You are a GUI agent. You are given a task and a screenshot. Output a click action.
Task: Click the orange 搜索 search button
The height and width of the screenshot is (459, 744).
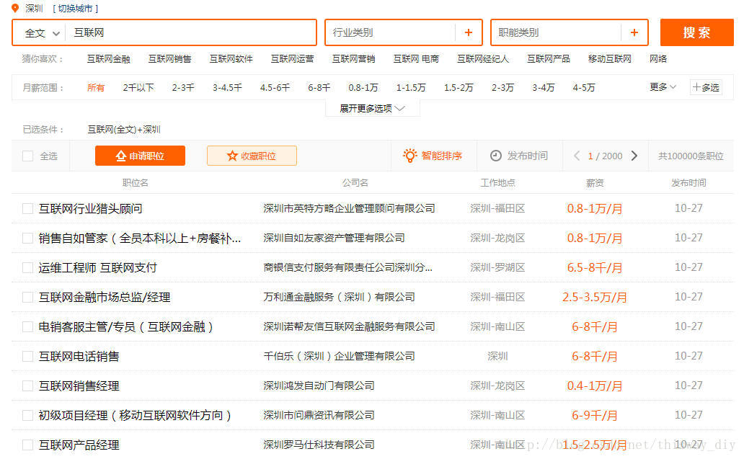(696, 32)
